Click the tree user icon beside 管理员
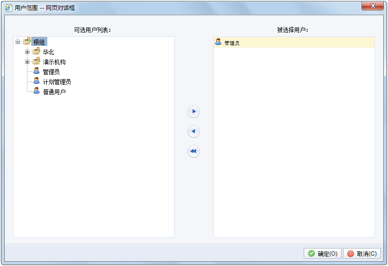Viewport: 388px width, 266px height. 36,71
